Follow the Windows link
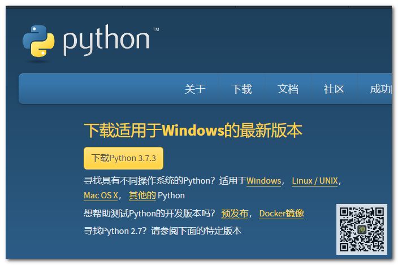This screenshot has height=265, width=398. click(263, 181)
